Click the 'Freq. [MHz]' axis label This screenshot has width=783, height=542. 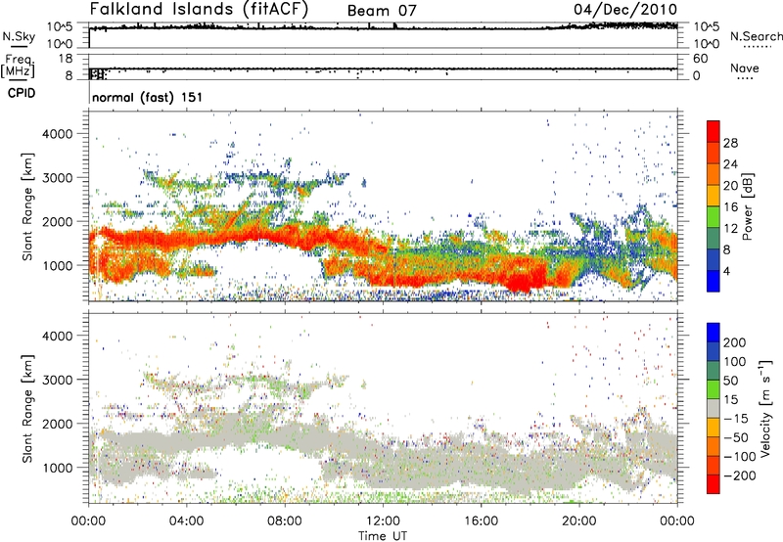tap(18, 66)
